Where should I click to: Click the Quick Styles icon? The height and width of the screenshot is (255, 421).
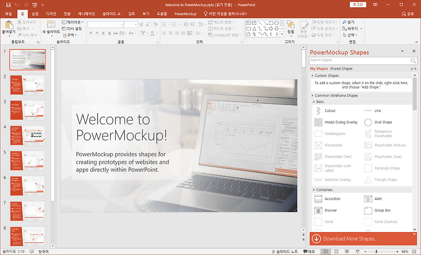coord(304,25)
